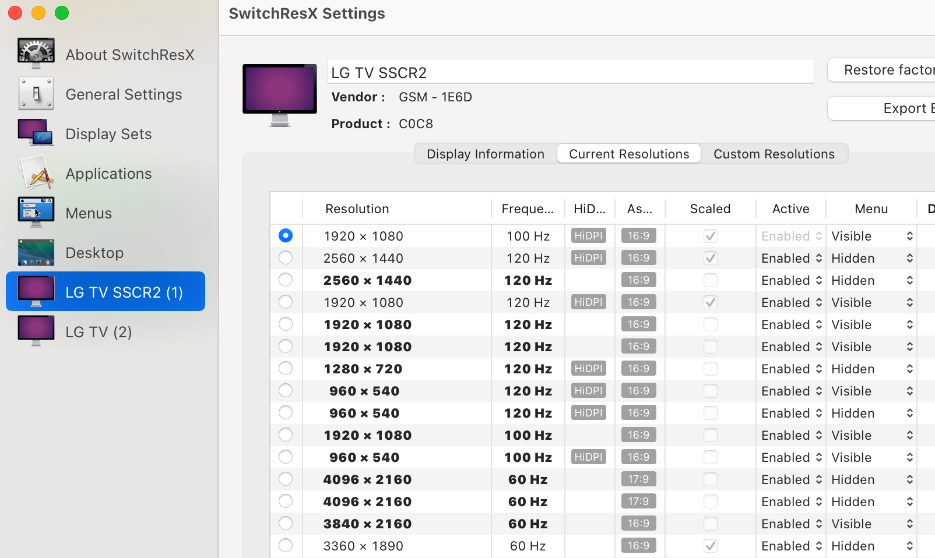Screen dimensions: 935x558
Task: Open Menu dropdown for 1920 × 1080 100 Hz HiDPI row
Action: coord(872,236)
